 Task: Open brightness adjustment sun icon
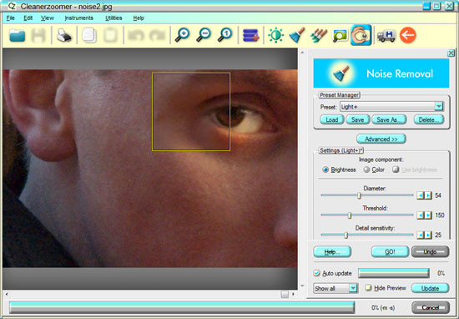(x=275, y=35)
